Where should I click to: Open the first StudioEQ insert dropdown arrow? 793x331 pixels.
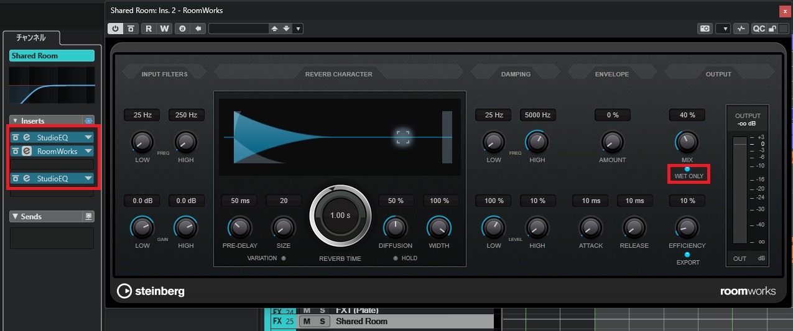pos(88,137)
